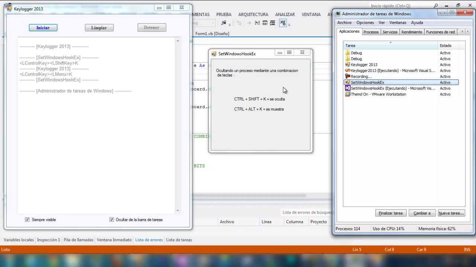Click the Keylogger log scrollbar down arrow
This screenshot has height=267, width=476.
tap(178, 210)
